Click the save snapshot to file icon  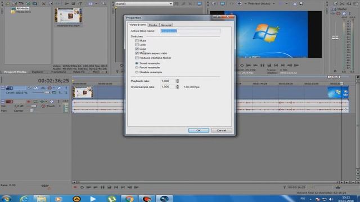(301, 4)
